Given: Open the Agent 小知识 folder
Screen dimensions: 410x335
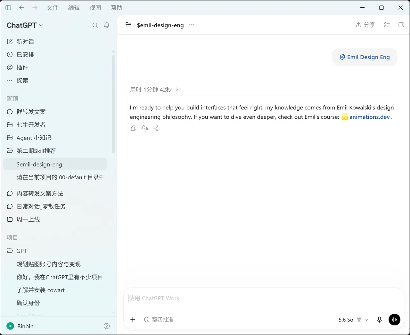Looking at the screenshot, I should (x=55, y=138).
